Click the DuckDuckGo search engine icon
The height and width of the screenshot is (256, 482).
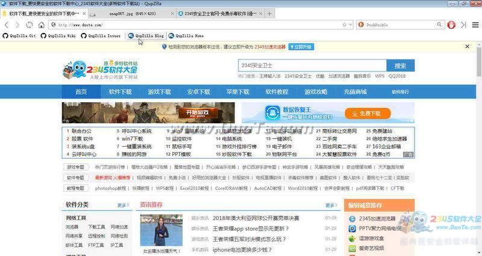[x=361, y=25]
